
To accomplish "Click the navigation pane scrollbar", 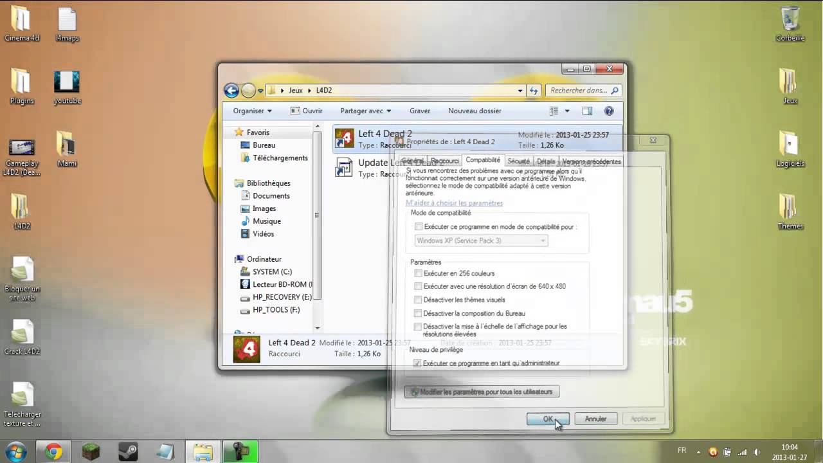I will [x=316, y=216].
